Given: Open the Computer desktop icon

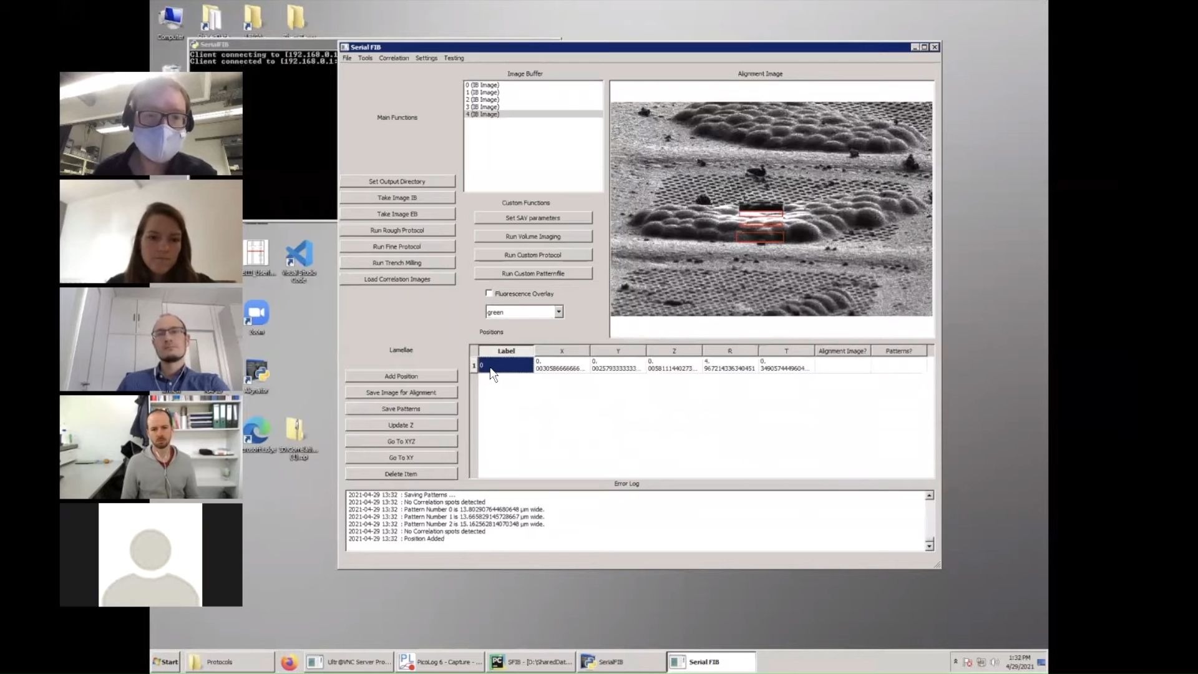Looking at the screenshot, I should click(x=170, y=22).
